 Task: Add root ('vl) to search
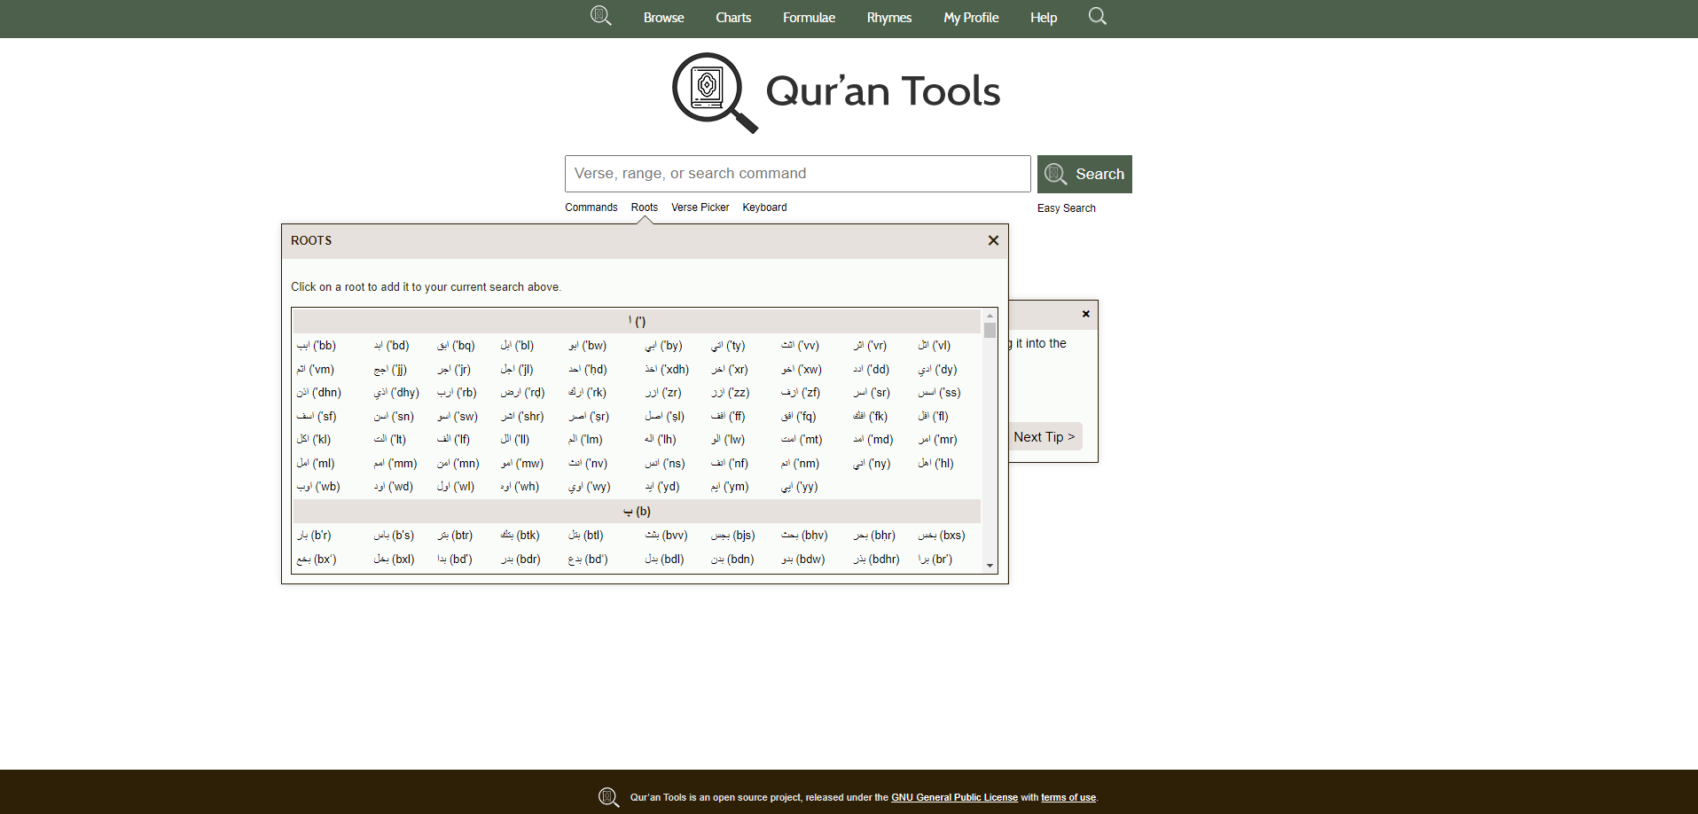pyautogui.click(x=935, y=346)
